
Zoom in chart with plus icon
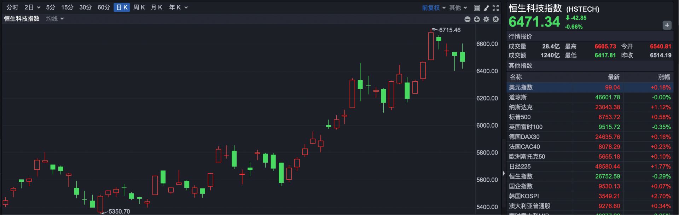pos(477,19)
